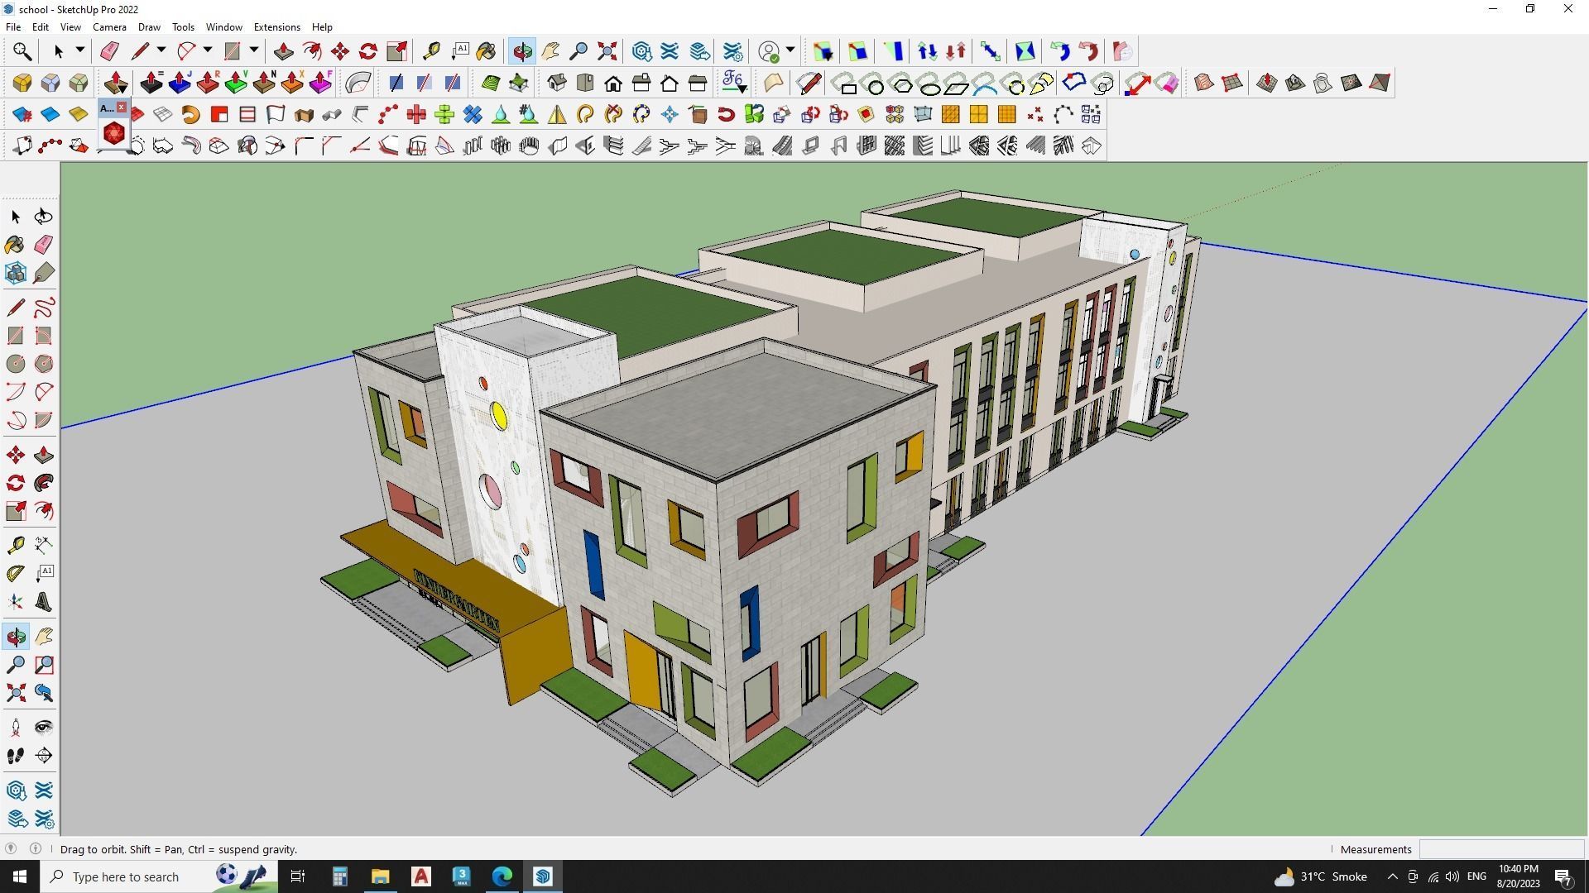This screenshot has width=1589, height=893.
Task: Select the Section Plane tool in left toolbar
Action: pyautogui.click(x=44, y=756)
